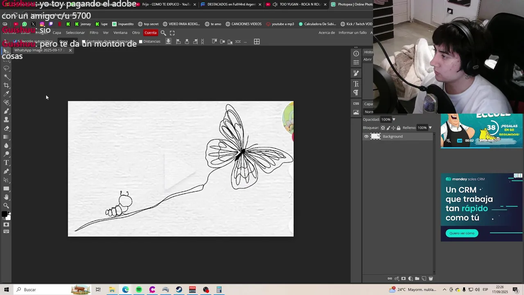Open the Capa auto-select dropdown

point(68,41)
